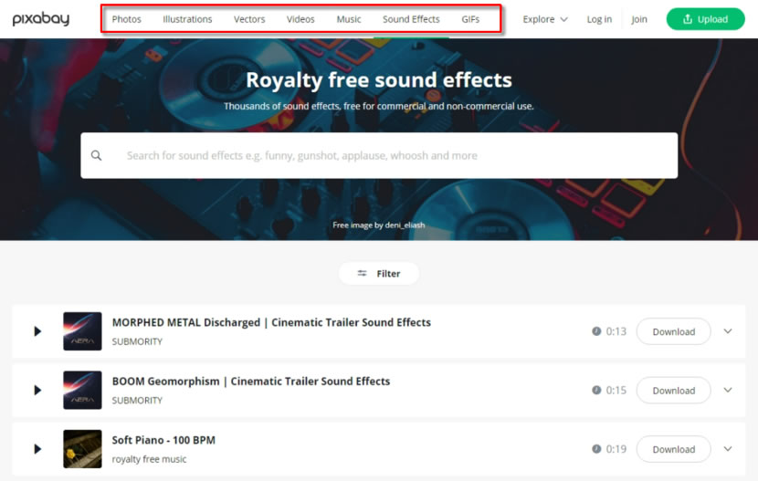The width and height of the screenshot is (758, 481).
Task: Click the info icon beside 0:13
Action: [596, 331]
